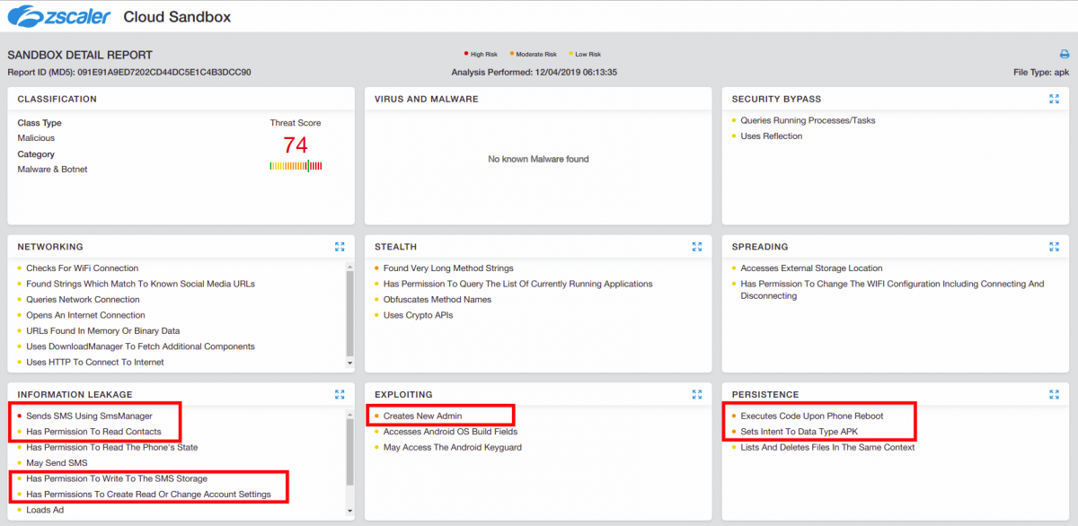Click the threat score number 74
Screen dimensions: 1078x526
(296, 145)
